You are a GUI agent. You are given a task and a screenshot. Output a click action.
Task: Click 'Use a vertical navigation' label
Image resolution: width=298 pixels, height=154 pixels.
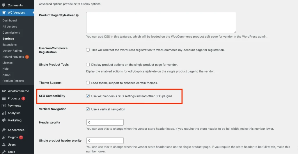pyautogui.click(x=108, y=109)
